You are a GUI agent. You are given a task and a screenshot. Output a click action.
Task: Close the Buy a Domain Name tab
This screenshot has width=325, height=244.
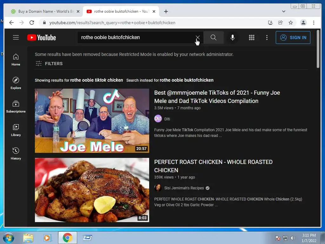(x=78, y=11)
